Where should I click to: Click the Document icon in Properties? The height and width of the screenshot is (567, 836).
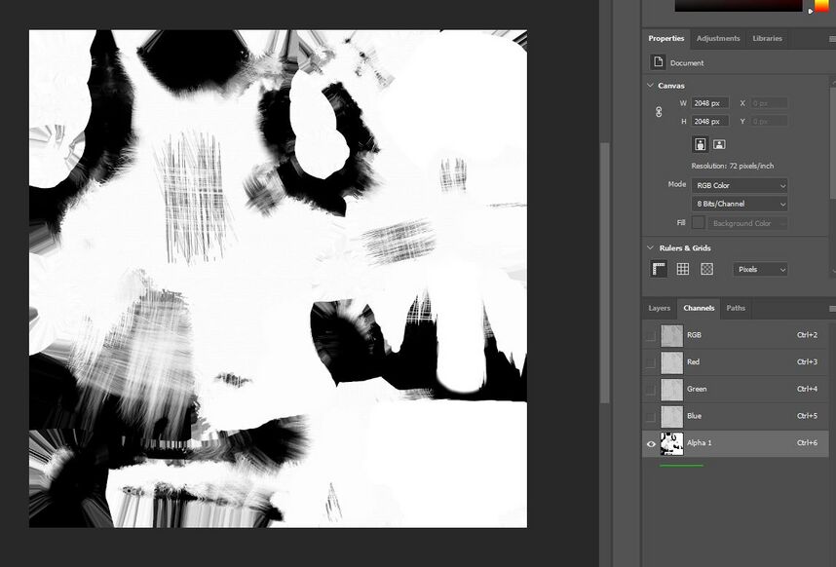[659, 62]
